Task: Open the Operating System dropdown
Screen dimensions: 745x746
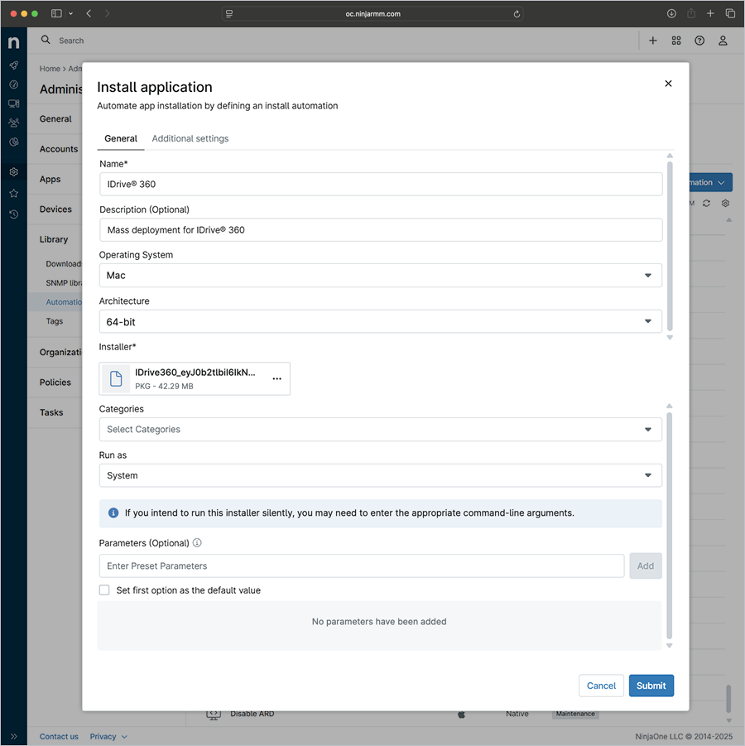Action: tap(380, 276)
